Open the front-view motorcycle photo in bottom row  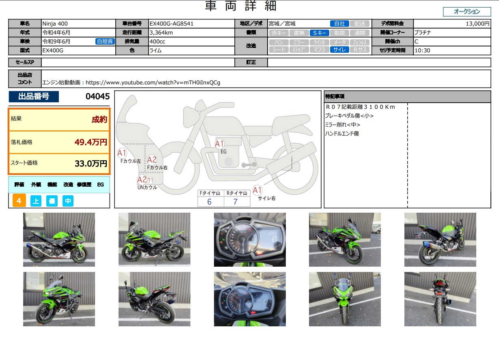coord(345,299)
